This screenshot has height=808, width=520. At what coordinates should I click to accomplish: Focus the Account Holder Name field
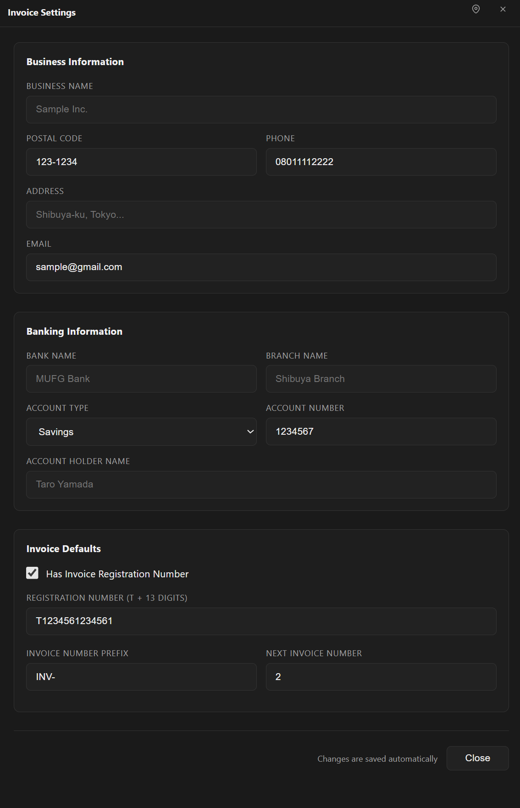tap(261, 485)
